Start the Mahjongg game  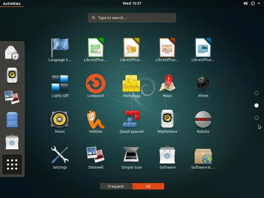[131, 83]
